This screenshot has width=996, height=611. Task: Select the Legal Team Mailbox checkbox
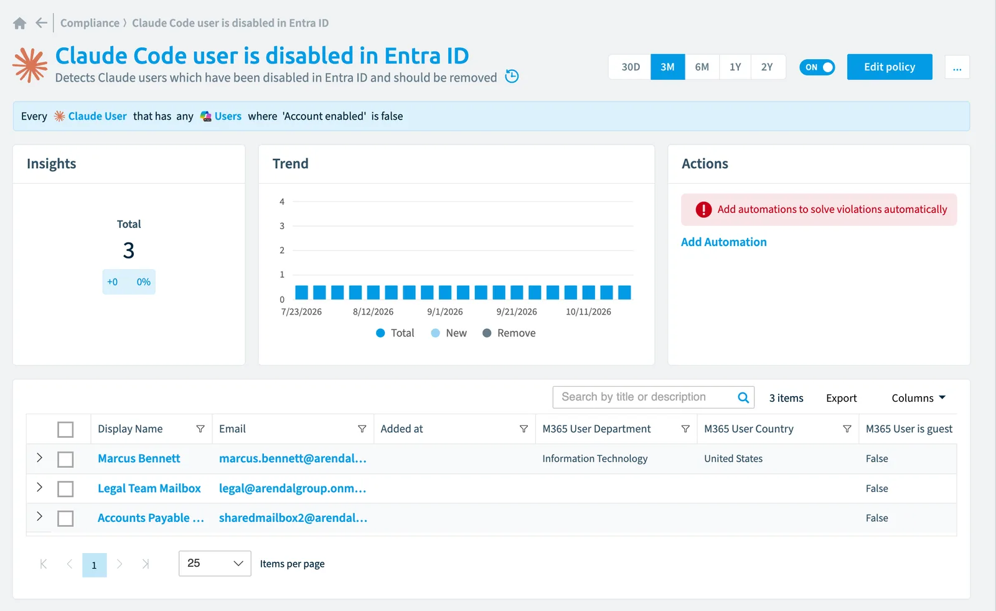pyautogui.click(x=65, y=489)
